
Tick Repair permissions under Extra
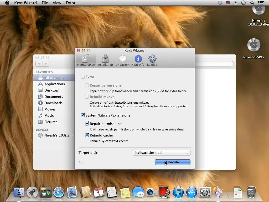tap(87, 85)
